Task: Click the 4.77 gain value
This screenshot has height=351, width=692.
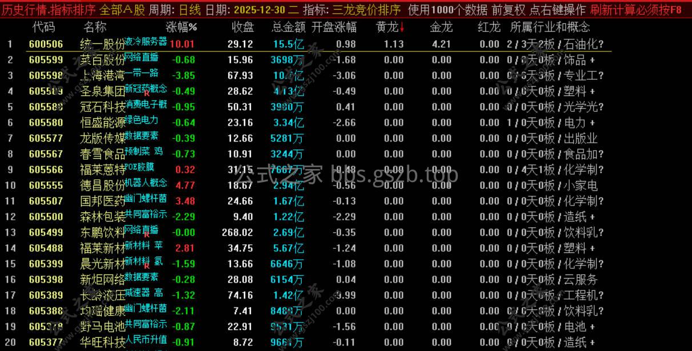Action: 185,185
